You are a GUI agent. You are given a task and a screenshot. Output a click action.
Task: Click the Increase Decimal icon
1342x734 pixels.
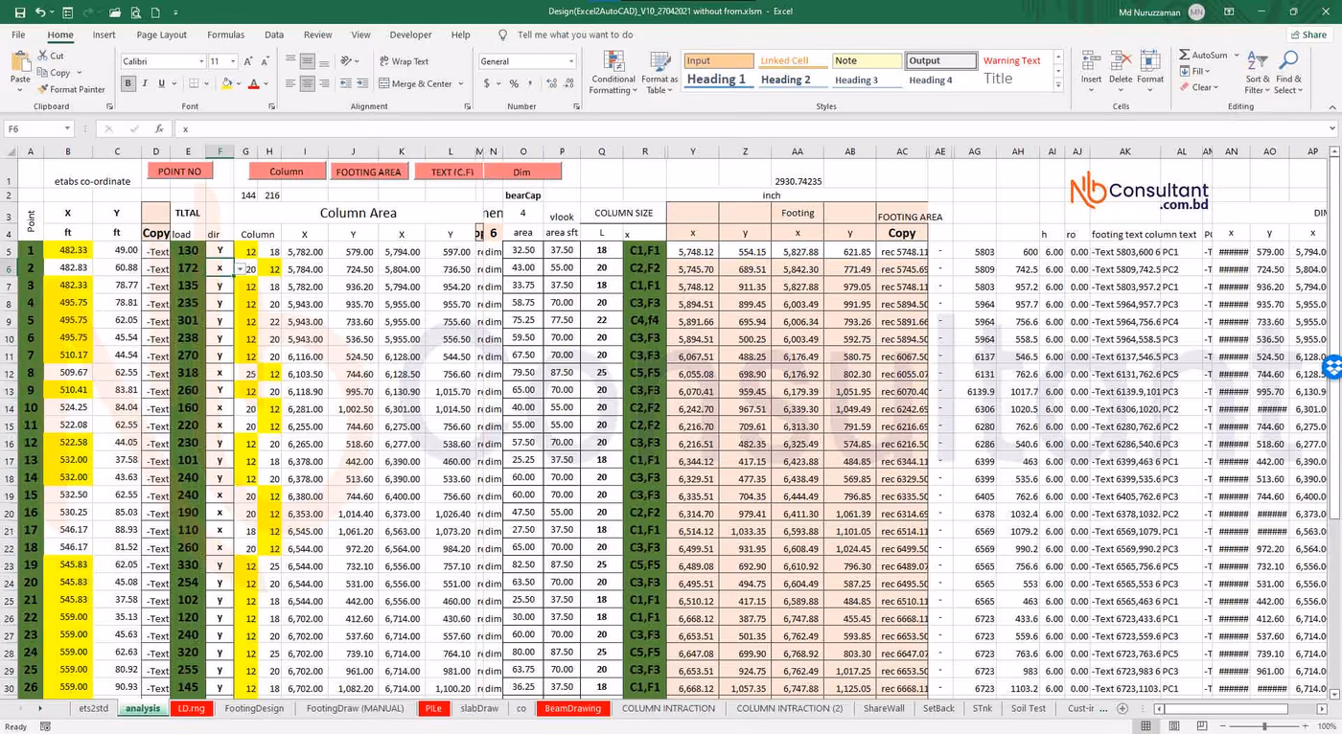click(549, 83)
